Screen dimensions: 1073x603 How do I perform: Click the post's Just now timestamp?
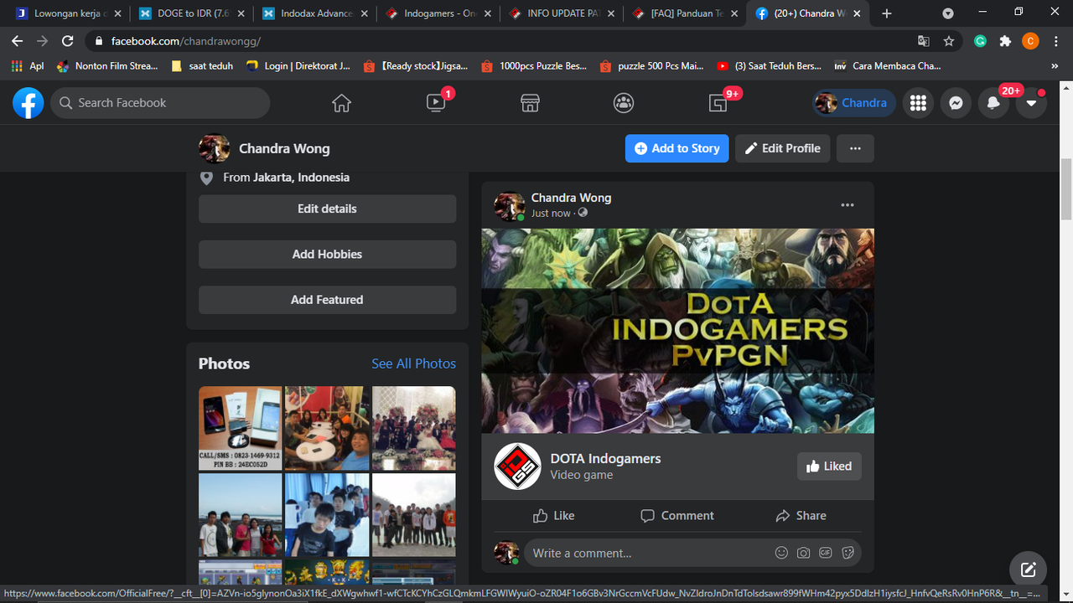pyautogui.click(x=551, y=214)
